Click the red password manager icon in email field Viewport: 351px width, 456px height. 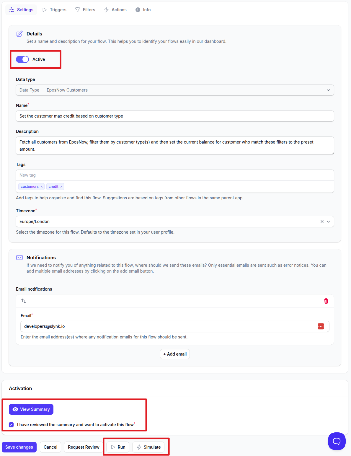click(321, 326)
